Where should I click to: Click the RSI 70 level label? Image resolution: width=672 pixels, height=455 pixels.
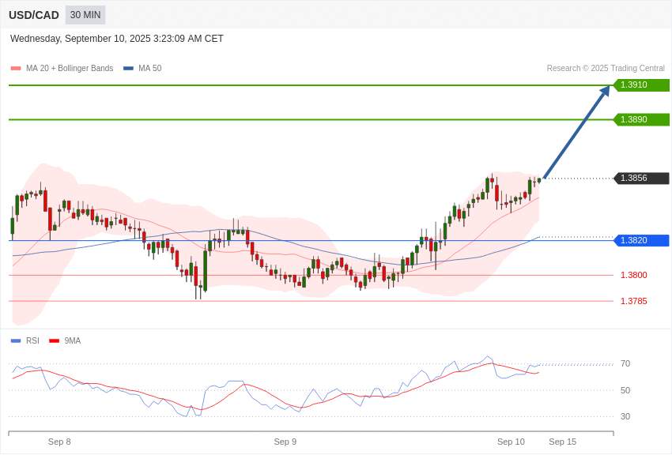point(625,364)
